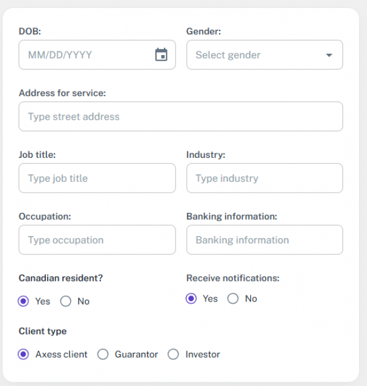Screen dimensions: 367x386
Task: Choose No for Canadian resident
Action: click(66, 302)
